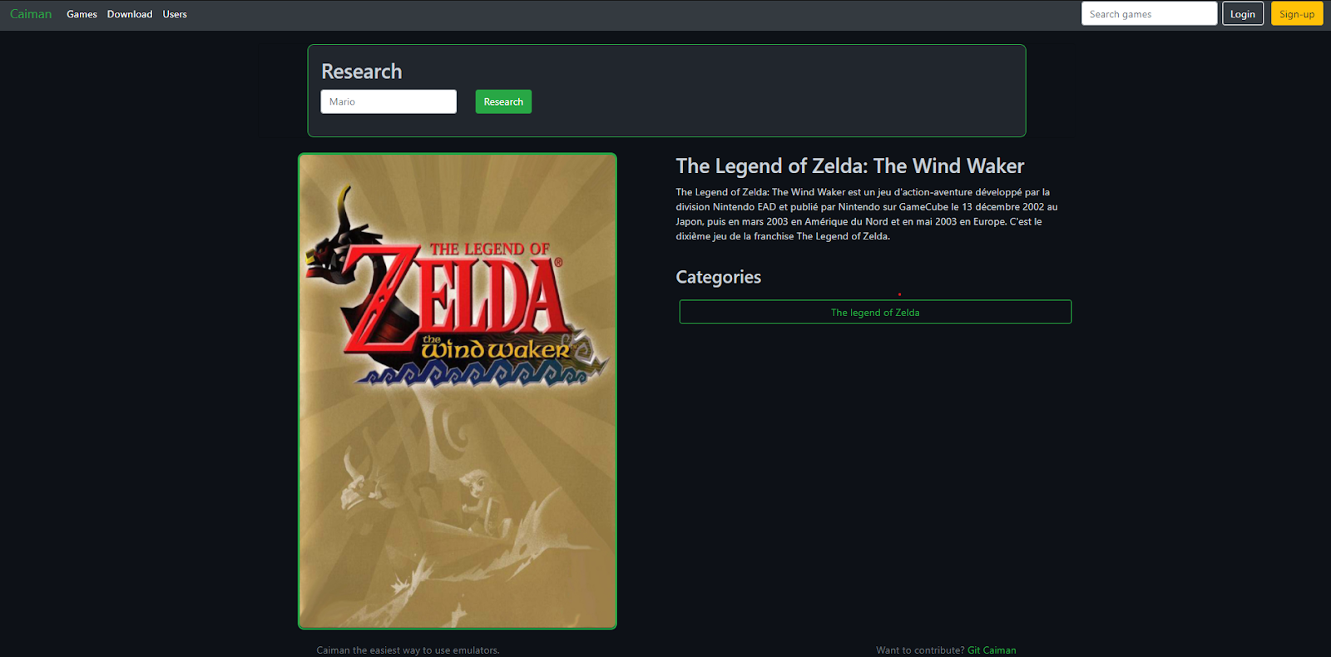
Task: Click the Categories heading
Action: pos(719,277)
